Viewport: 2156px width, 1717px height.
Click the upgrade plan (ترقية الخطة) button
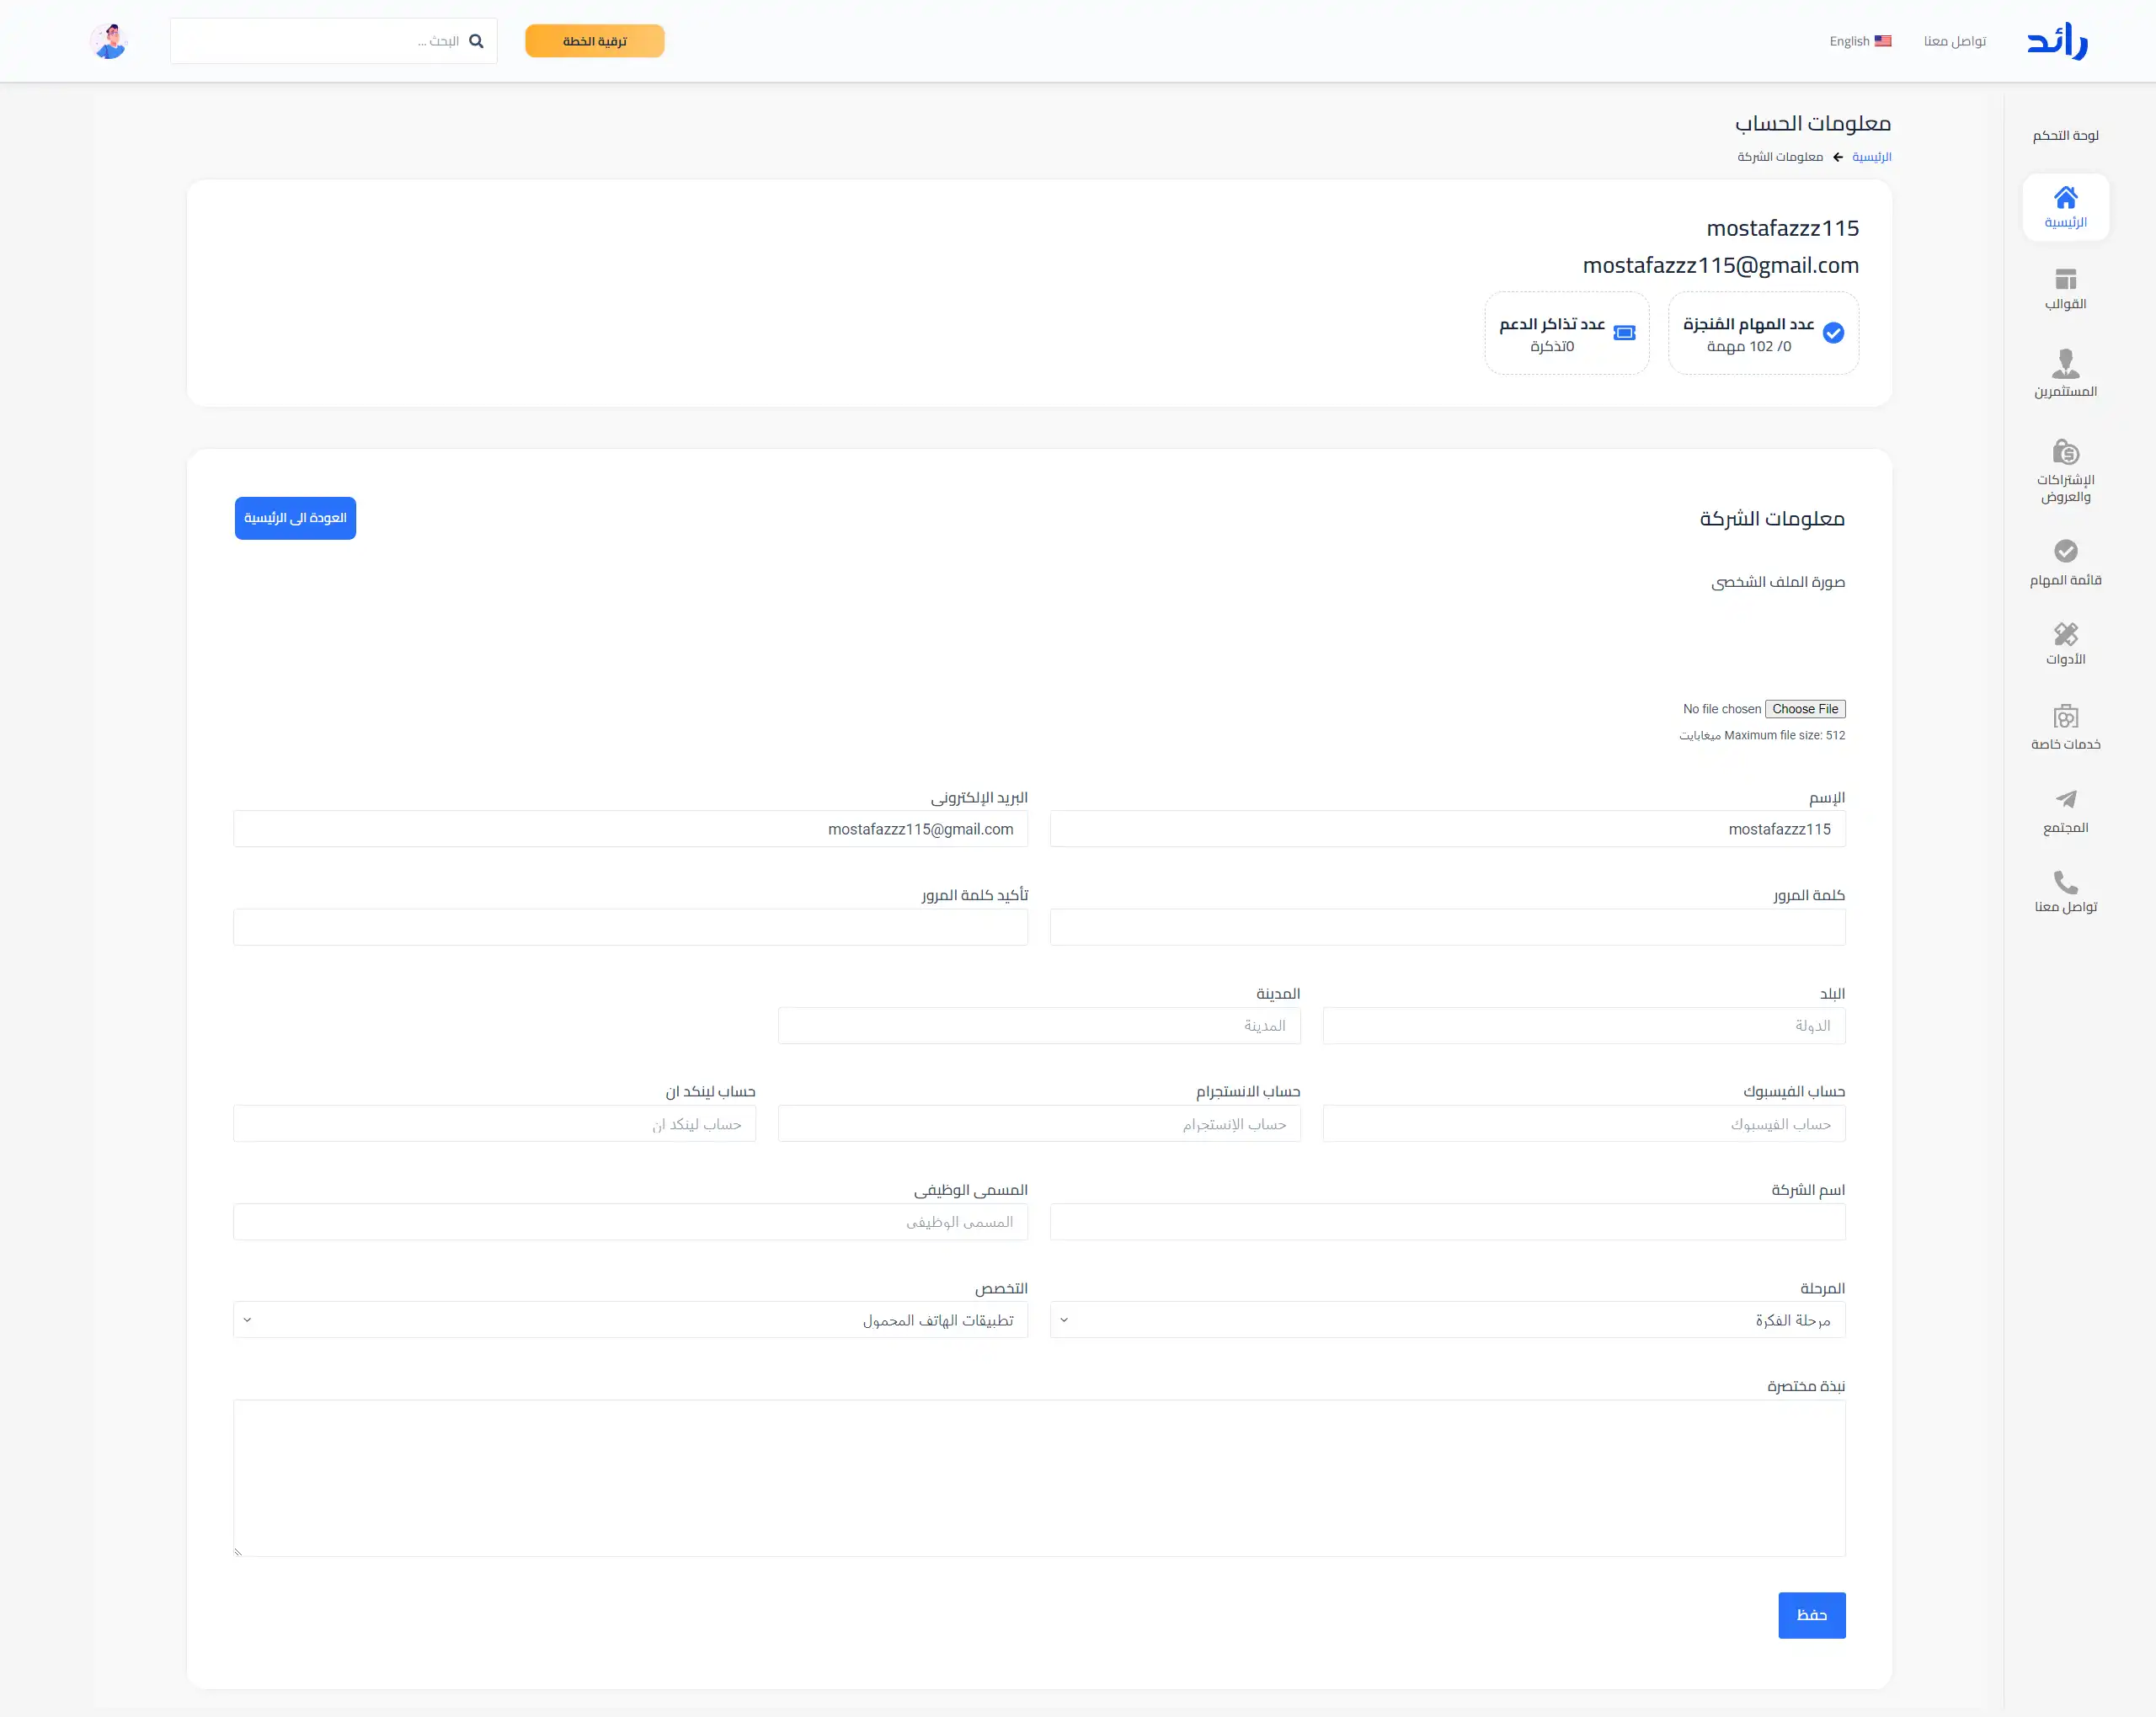pyautogui.click(x=594, y=41)
